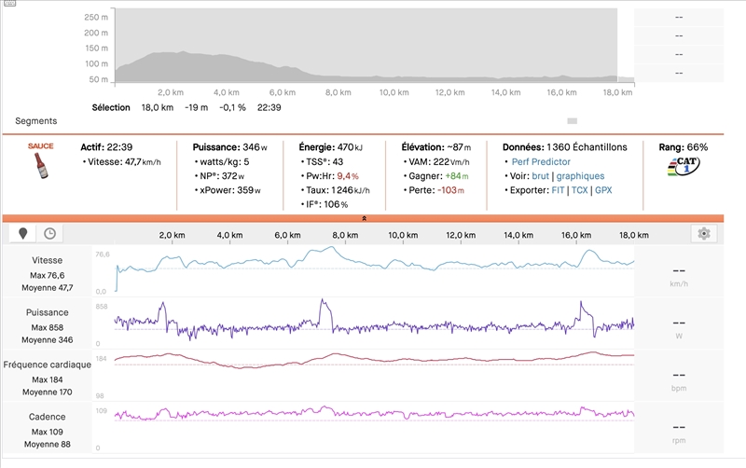Switch chart axis to time clock icon
The width and height of the screenshot is (746, 468).
[x=49, y=234]
